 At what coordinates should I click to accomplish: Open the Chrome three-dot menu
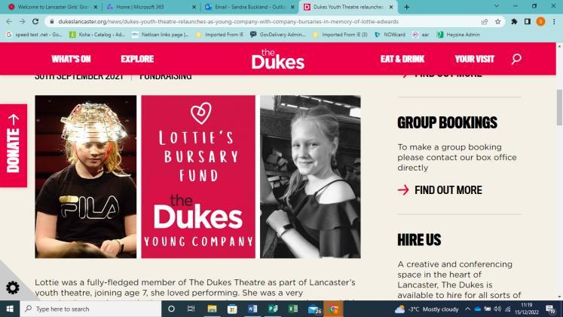click(x=555, y=22)
